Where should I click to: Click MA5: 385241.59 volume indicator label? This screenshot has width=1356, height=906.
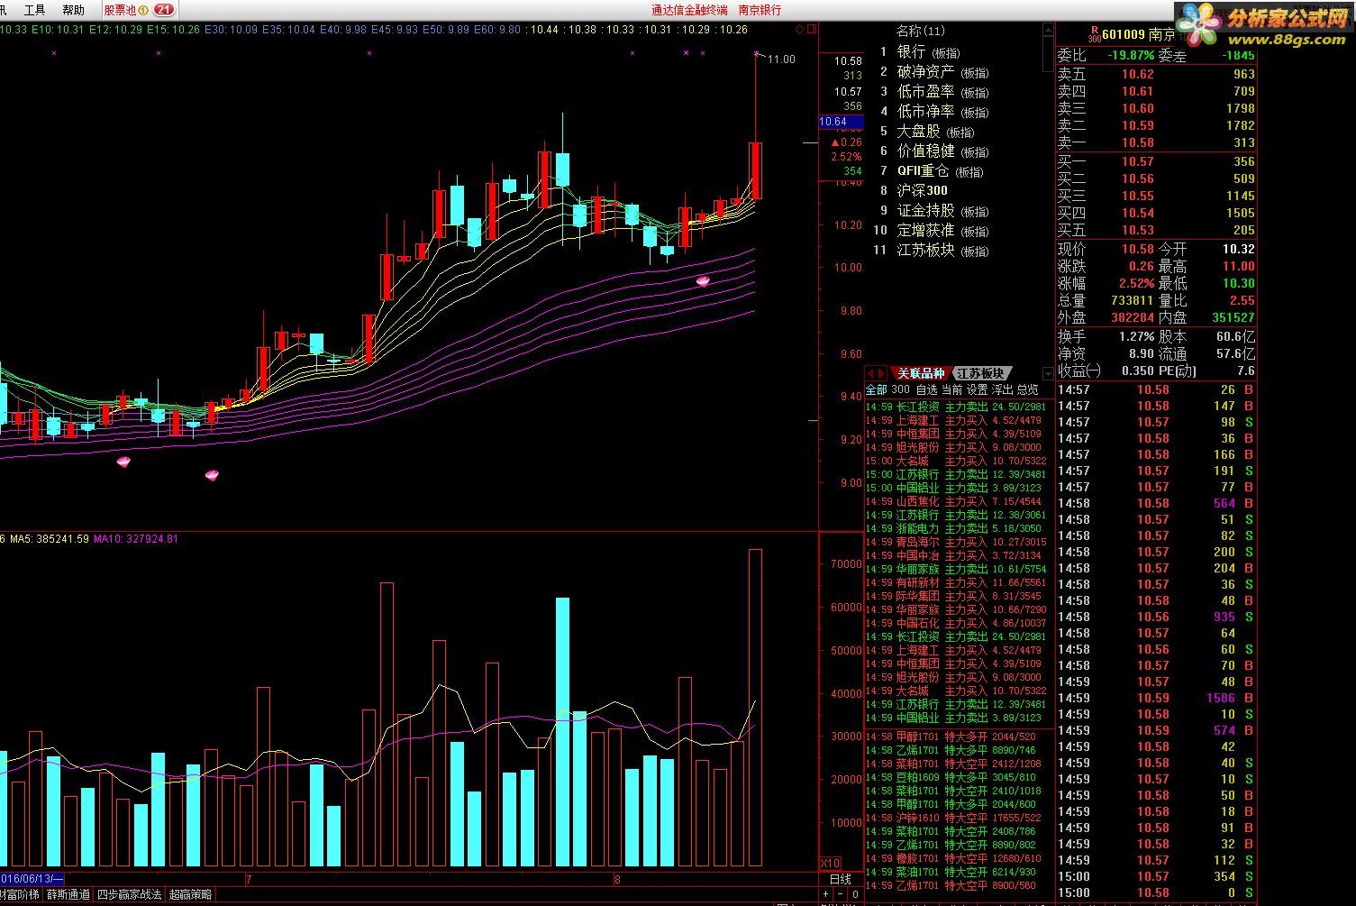50,539
